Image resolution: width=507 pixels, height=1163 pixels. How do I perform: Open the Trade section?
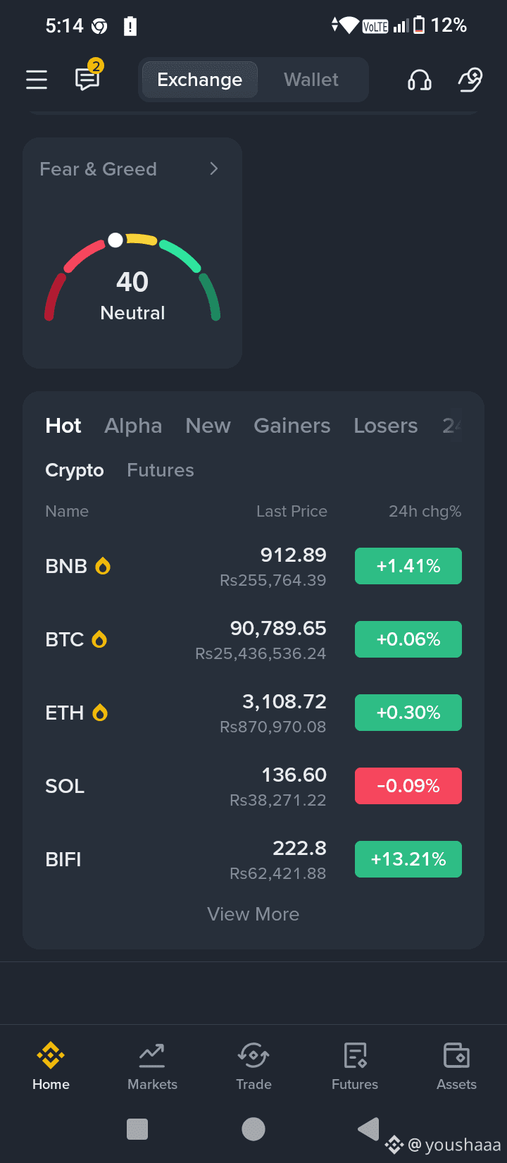254,1066
